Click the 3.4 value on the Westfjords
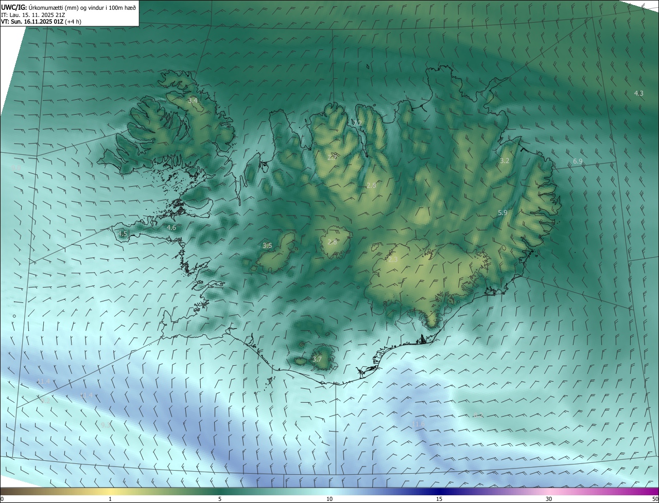659x503 pixels. [x=193, y=101]
